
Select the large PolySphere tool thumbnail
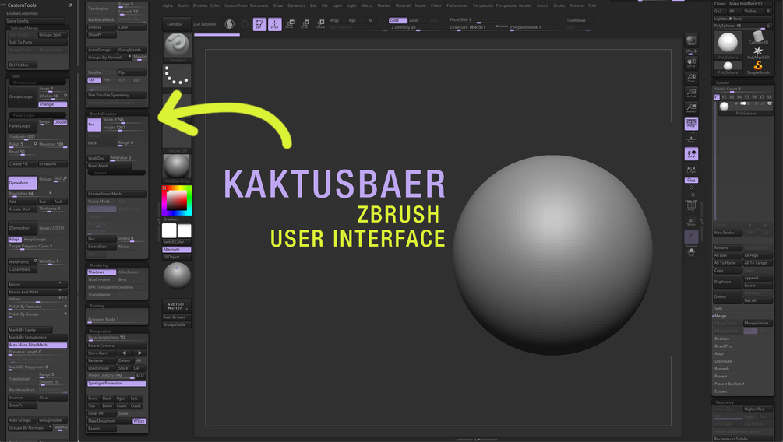(728, 44)
